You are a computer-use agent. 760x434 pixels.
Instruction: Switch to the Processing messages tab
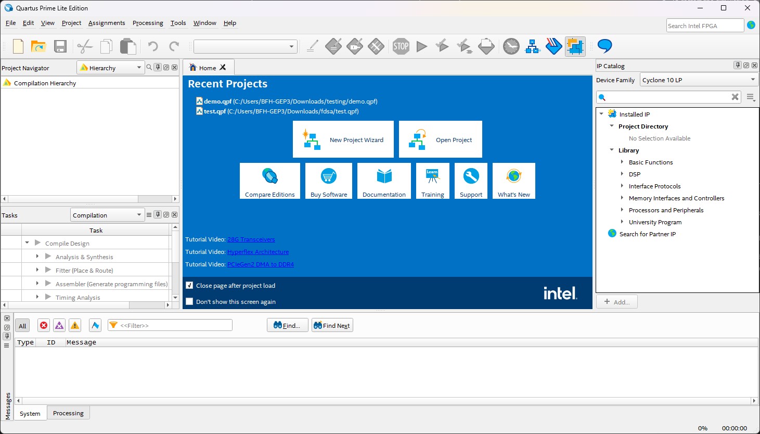(x=68, y=413)
